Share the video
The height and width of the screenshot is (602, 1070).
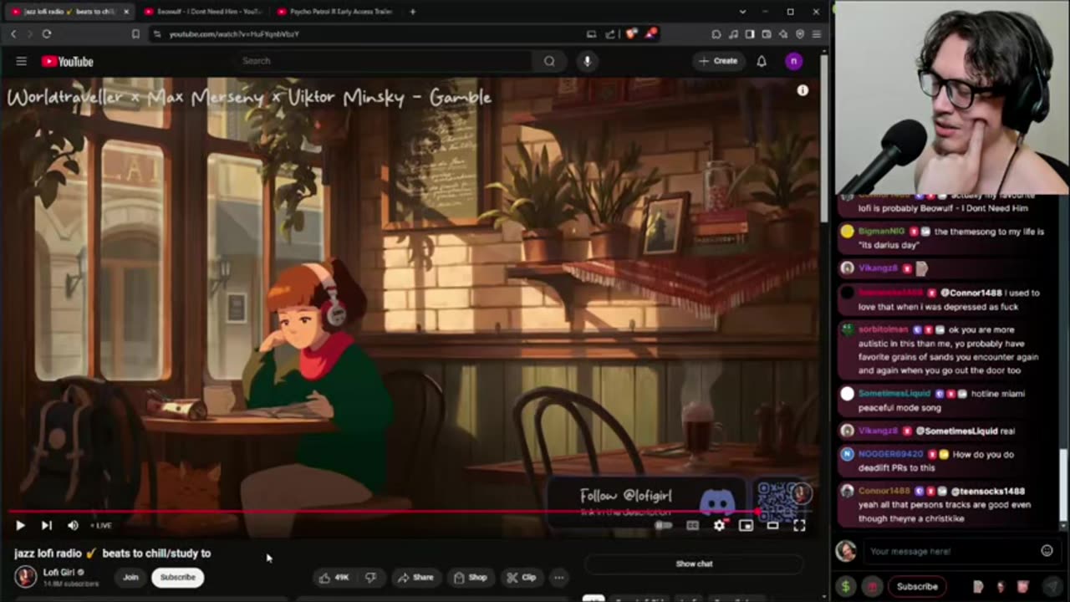click(415, 577)
